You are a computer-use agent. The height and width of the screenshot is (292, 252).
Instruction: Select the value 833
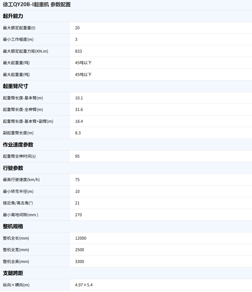pyautogui.click(x=78, y=51)
